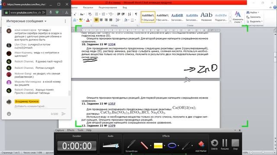
Task: Click the Add Marker icon
Action: [201, 146]
